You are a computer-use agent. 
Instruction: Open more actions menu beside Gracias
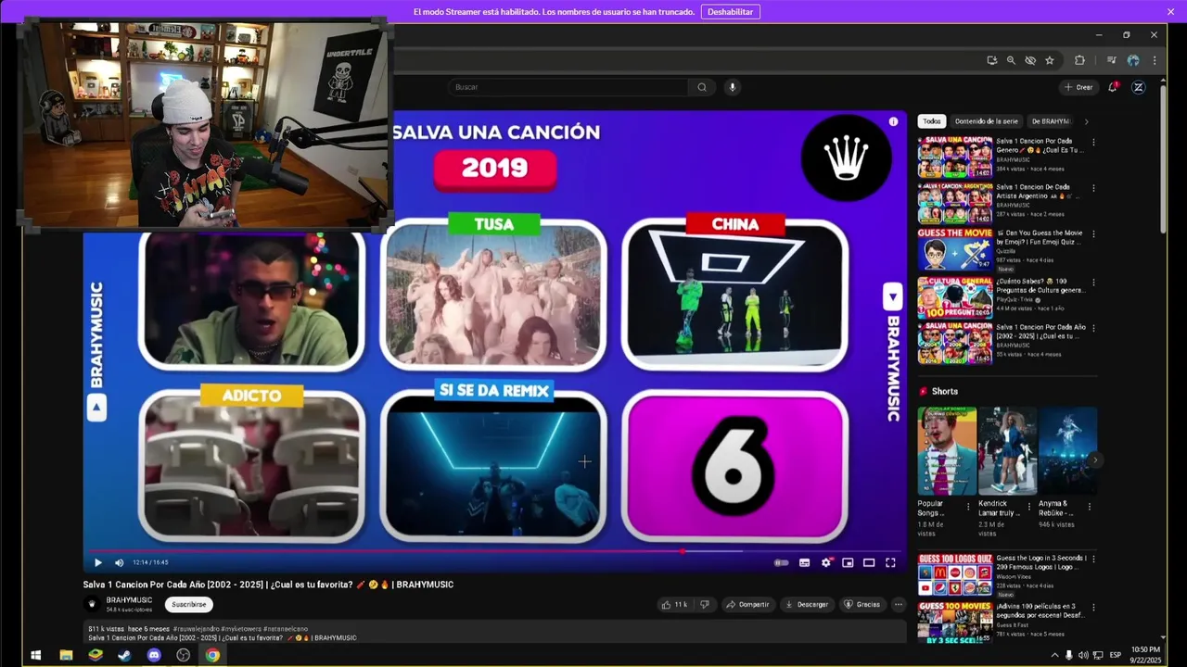coord(898,604)
